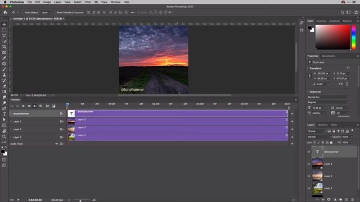Expand the @tonyharmer timeline track
This screenshot has height=202, width=360.
point(11,113)
